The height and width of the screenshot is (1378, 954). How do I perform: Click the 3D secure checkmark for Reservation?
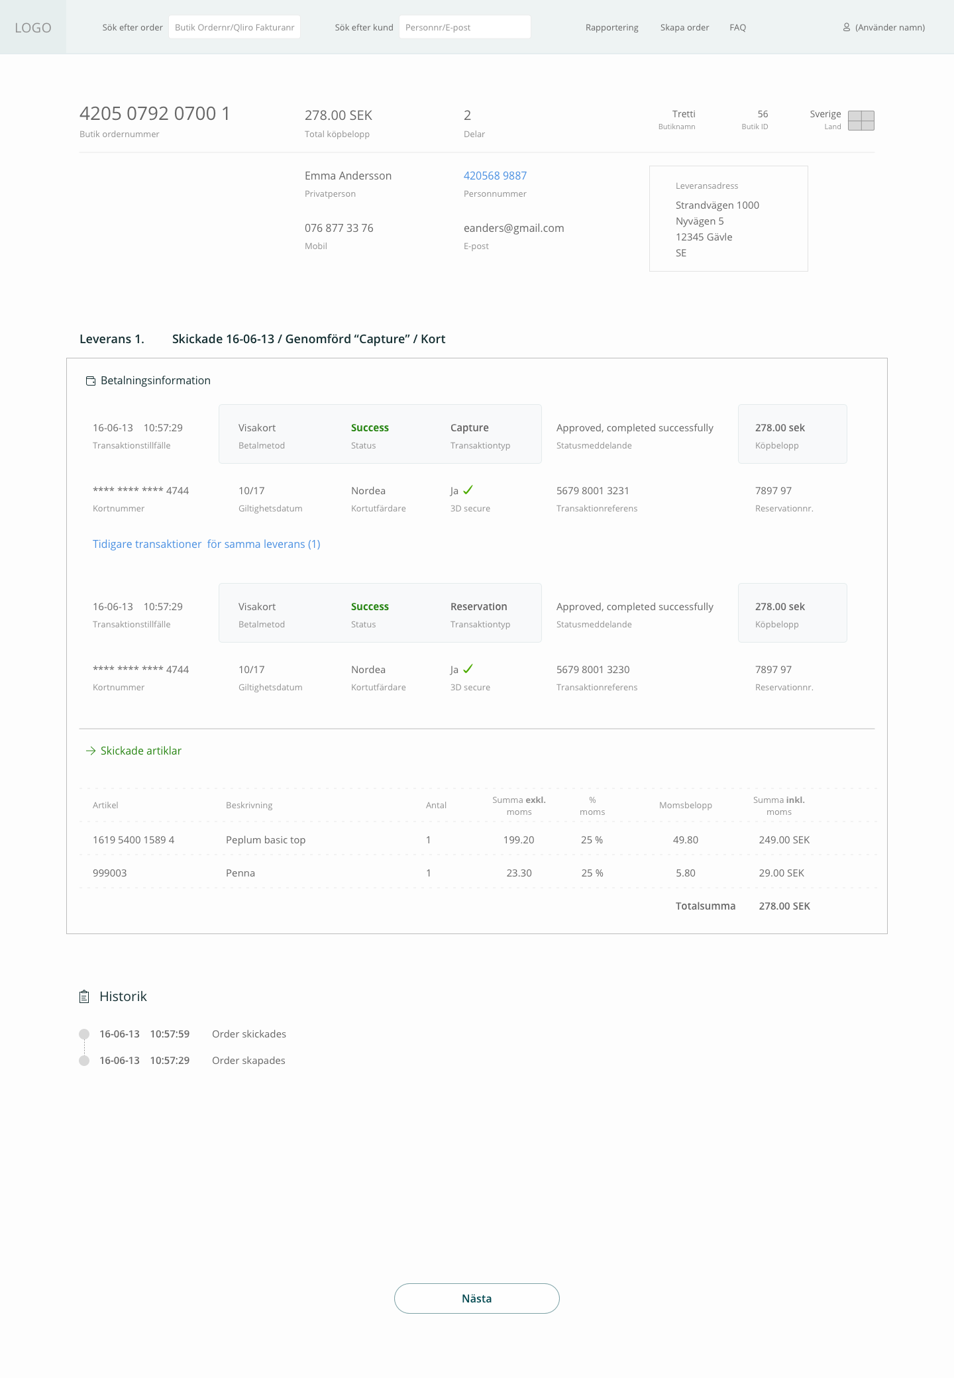(468, 669)
